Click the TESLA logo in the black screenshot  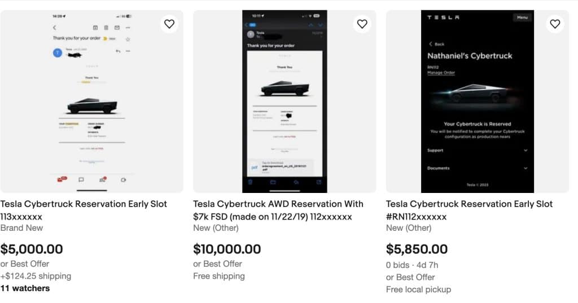[443, 17]
